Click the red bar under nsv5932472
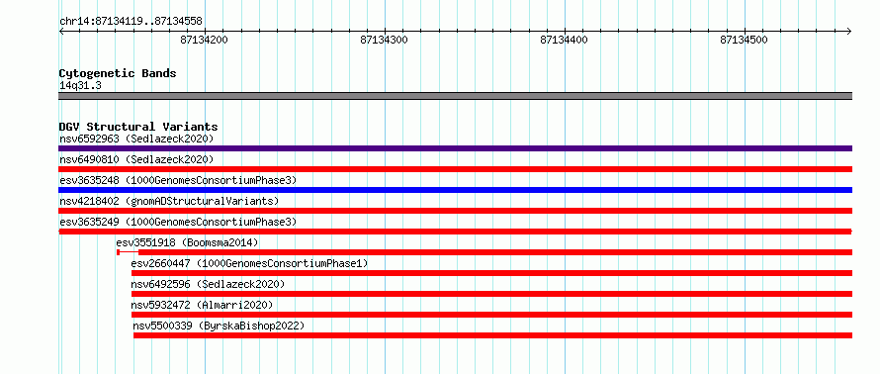The width and height of the screenshot is (880, 374). (x=491, y=315)
